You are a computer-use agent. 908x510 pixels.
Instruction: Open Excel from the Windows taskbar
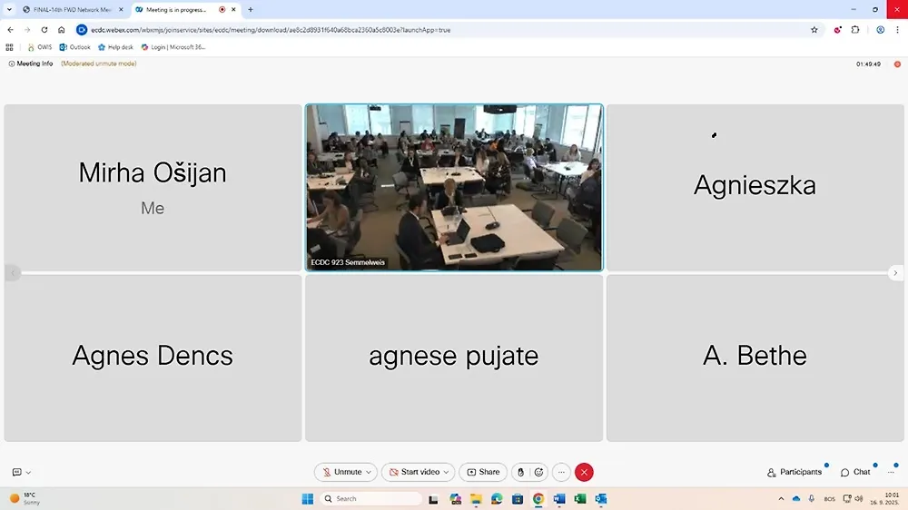580,498
